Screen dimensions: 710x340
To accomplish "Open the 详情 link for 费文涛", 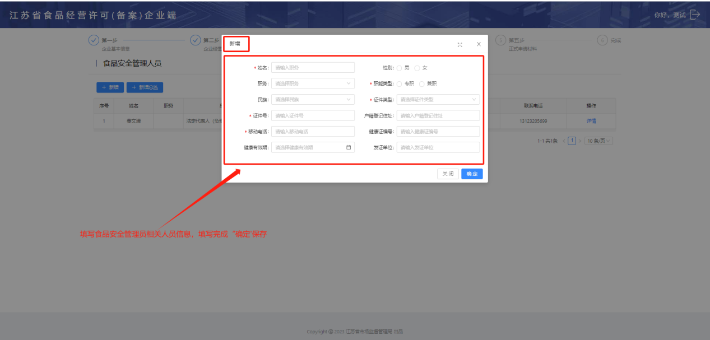I will [591, 121].
